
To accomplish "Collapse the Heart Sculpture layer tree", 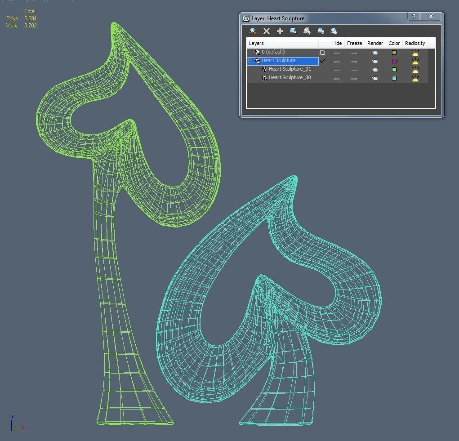I will [250, 61].
